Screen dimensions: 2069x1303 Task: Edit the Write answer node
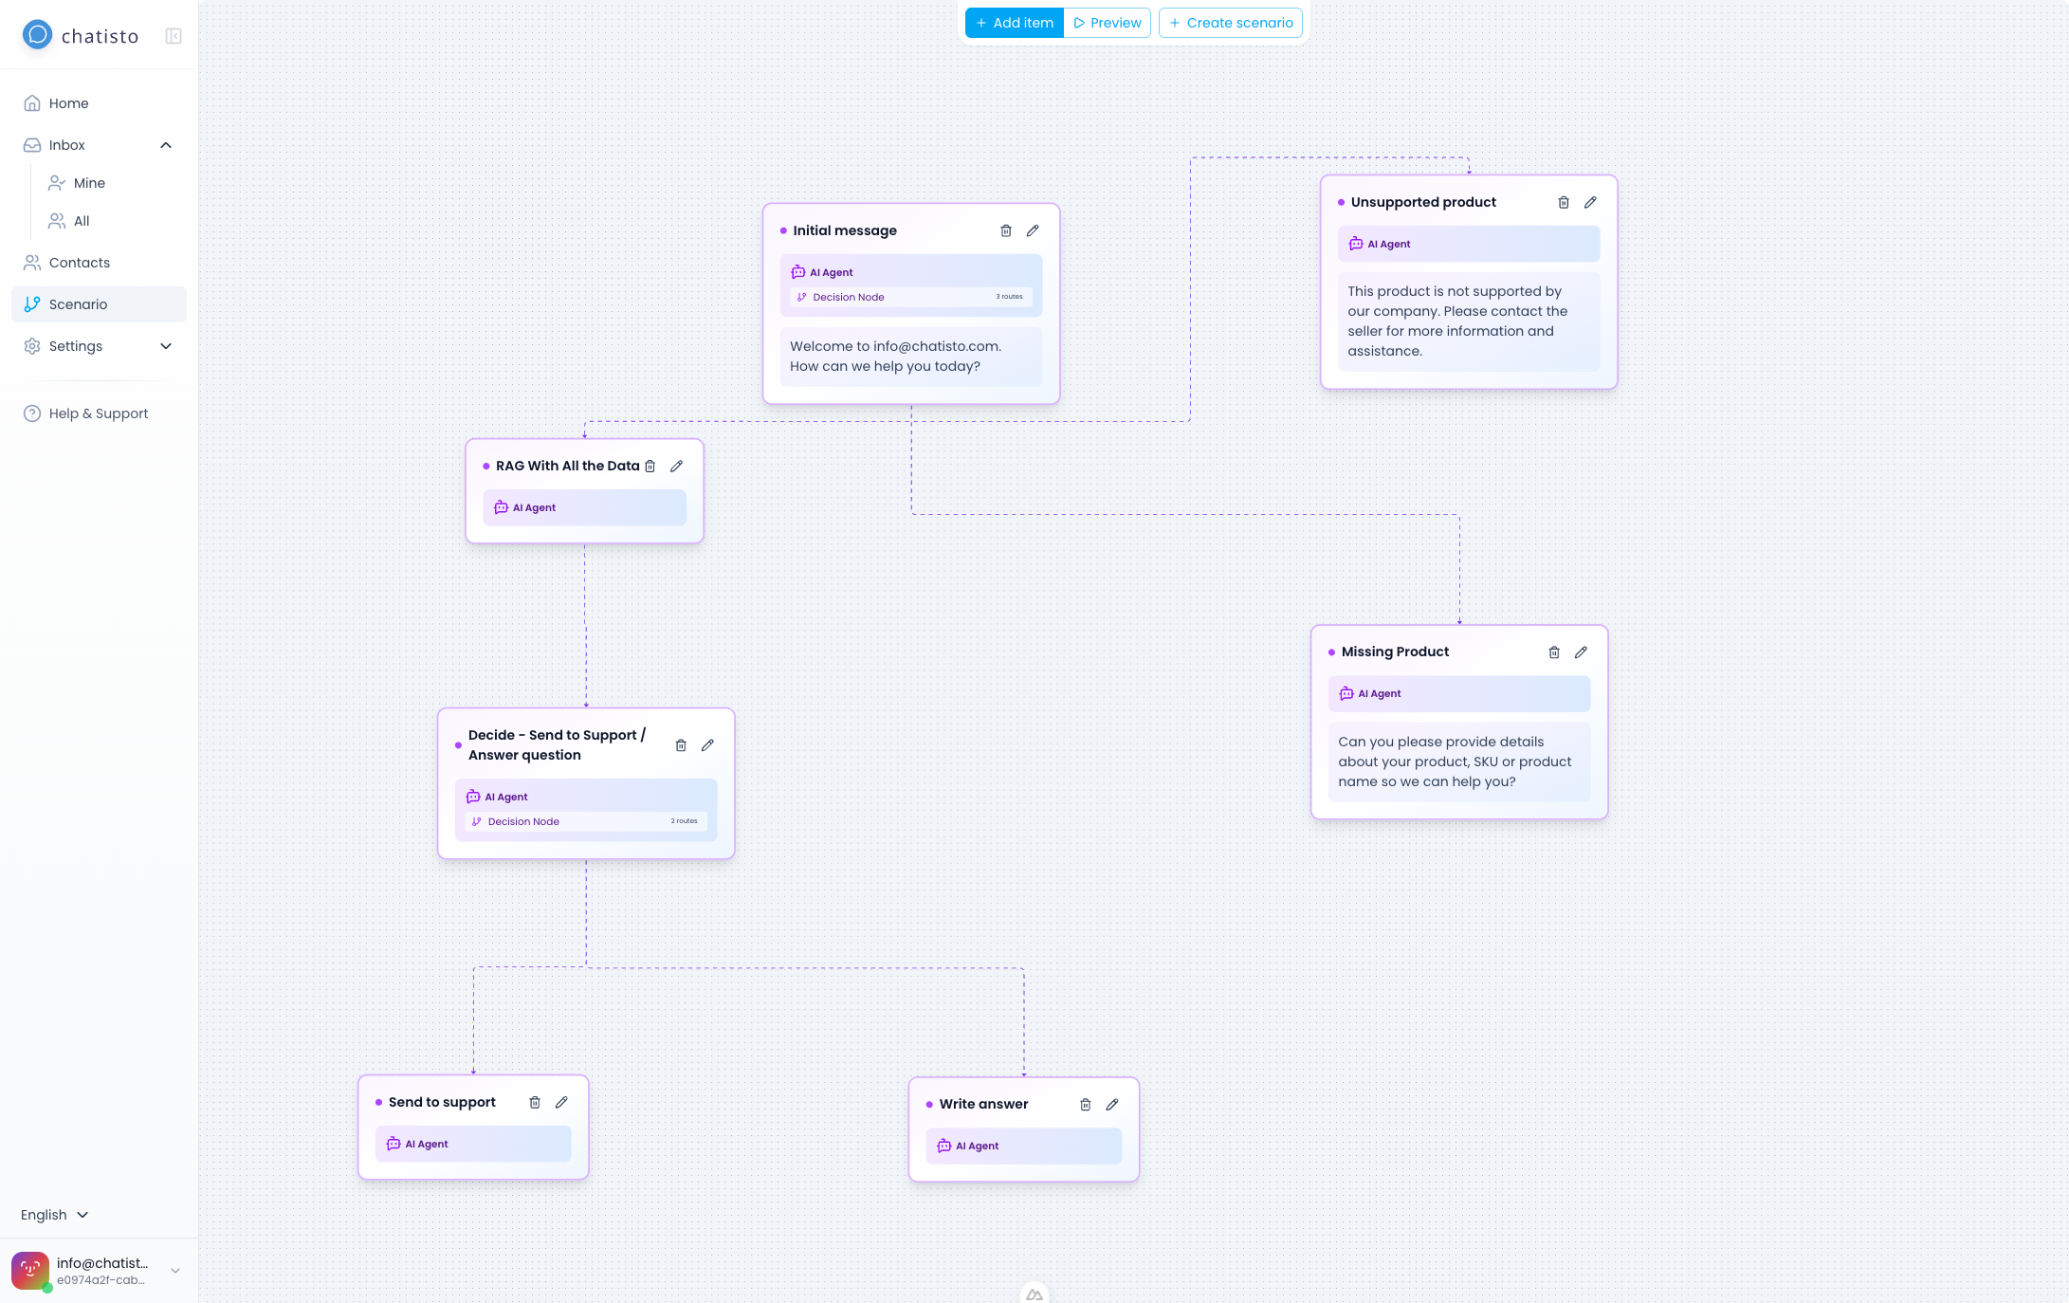1112,1104
